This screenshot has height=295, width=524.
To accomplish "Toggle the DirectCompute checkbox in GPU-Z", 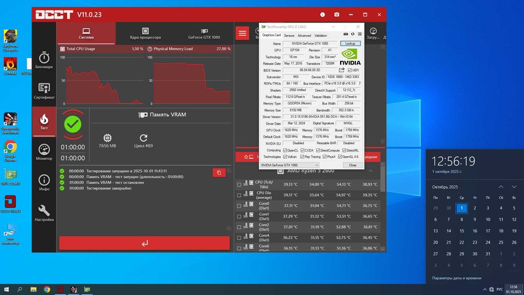I will tap(318, 150).
